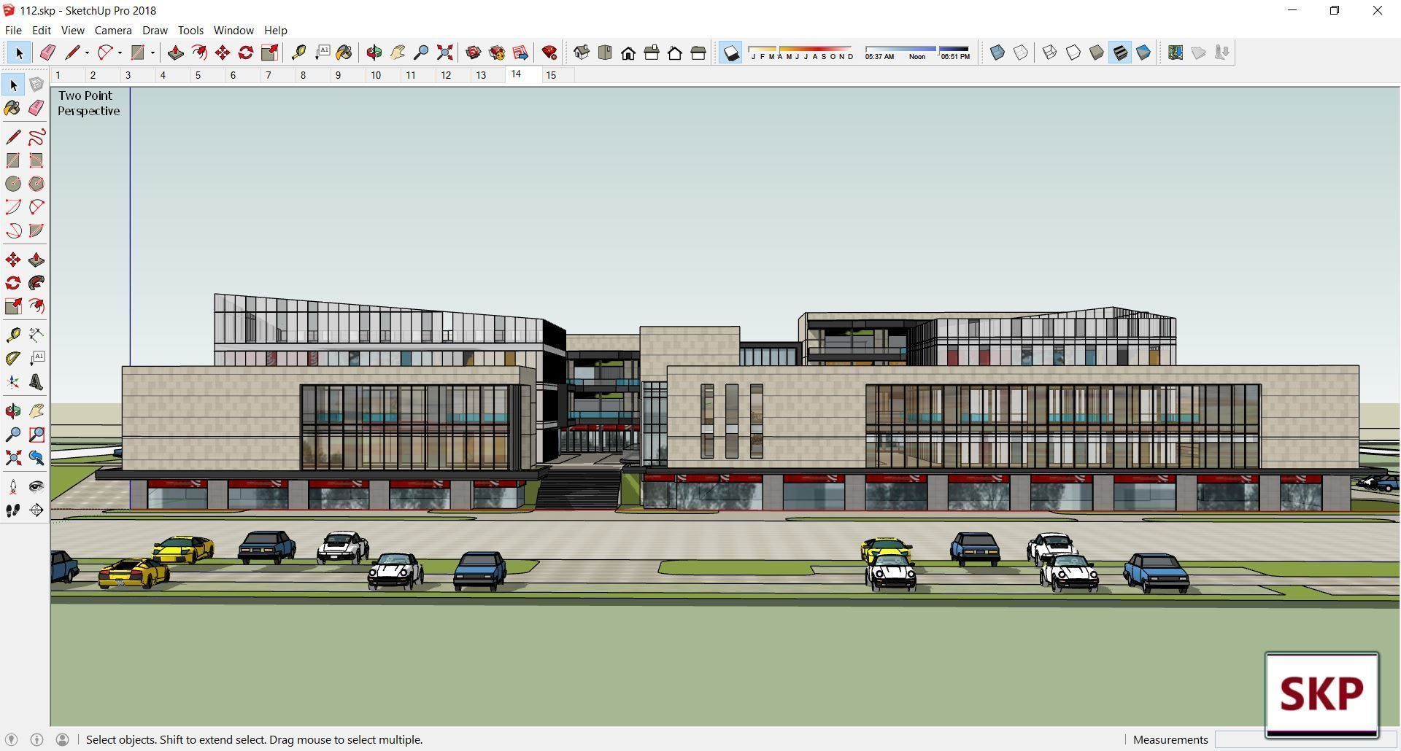The height and width of the screenshot is (751, 1401).
Task: Switch to Front view house icon
Action: (x=628, y=52)
